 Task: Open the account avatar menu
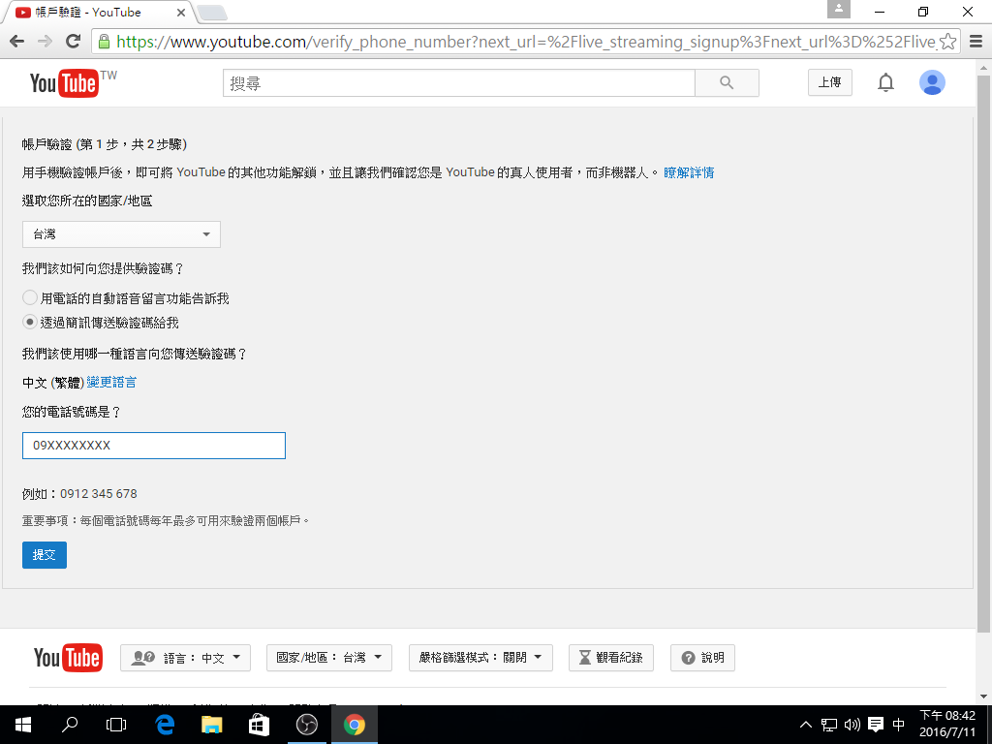click(x=932, y=83)
